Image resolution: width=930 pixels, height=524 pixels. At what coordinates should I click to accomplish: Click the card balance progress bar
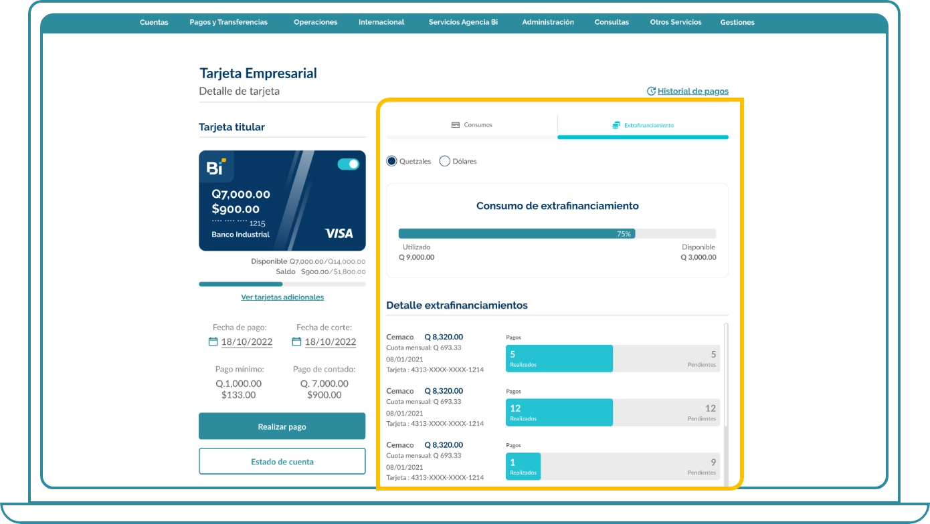click(282, 284)
